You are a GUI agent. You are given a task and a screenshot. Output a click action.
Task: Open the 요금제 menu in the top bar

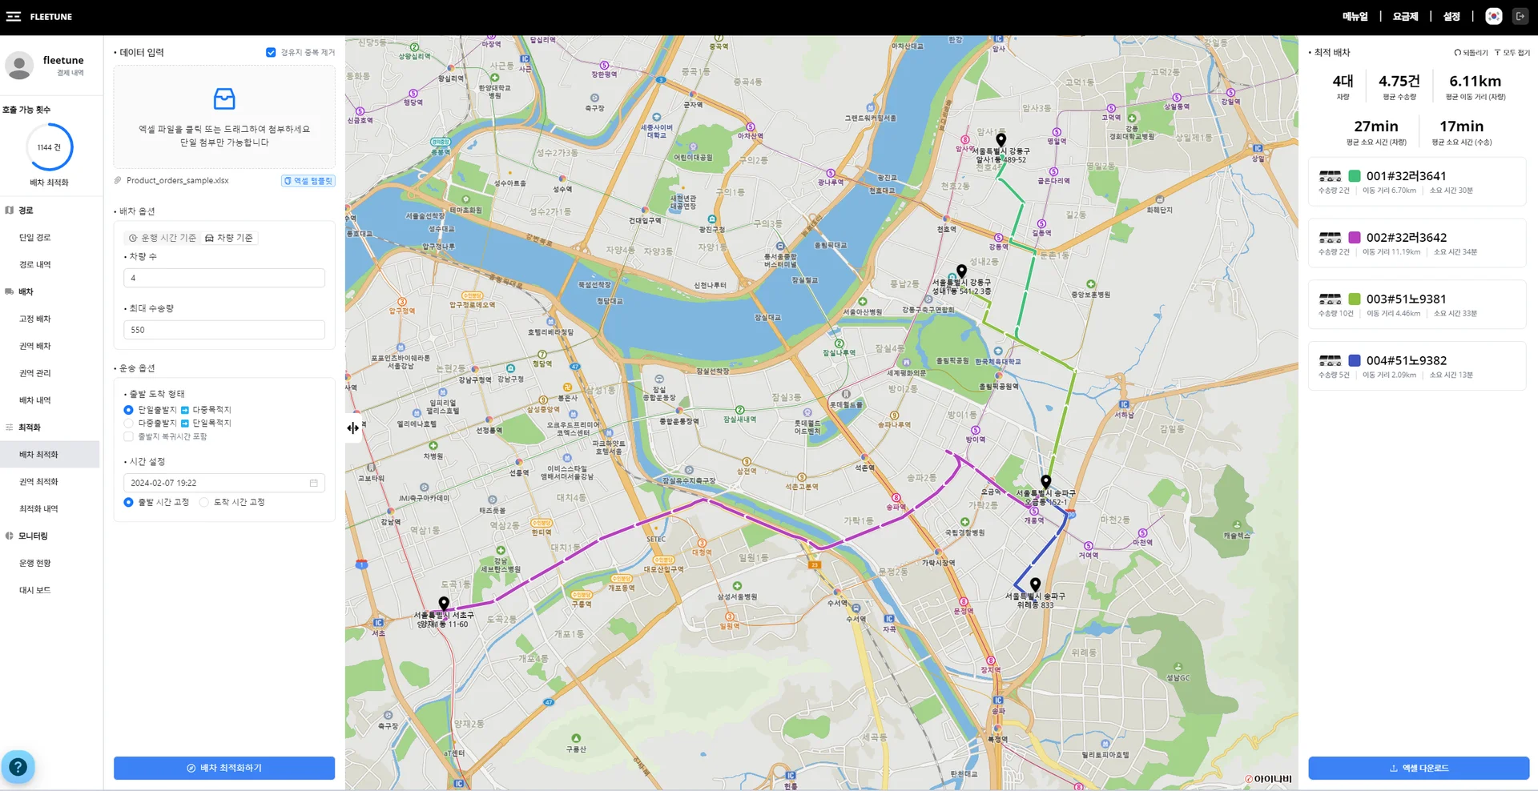(x=1405, y=16)
